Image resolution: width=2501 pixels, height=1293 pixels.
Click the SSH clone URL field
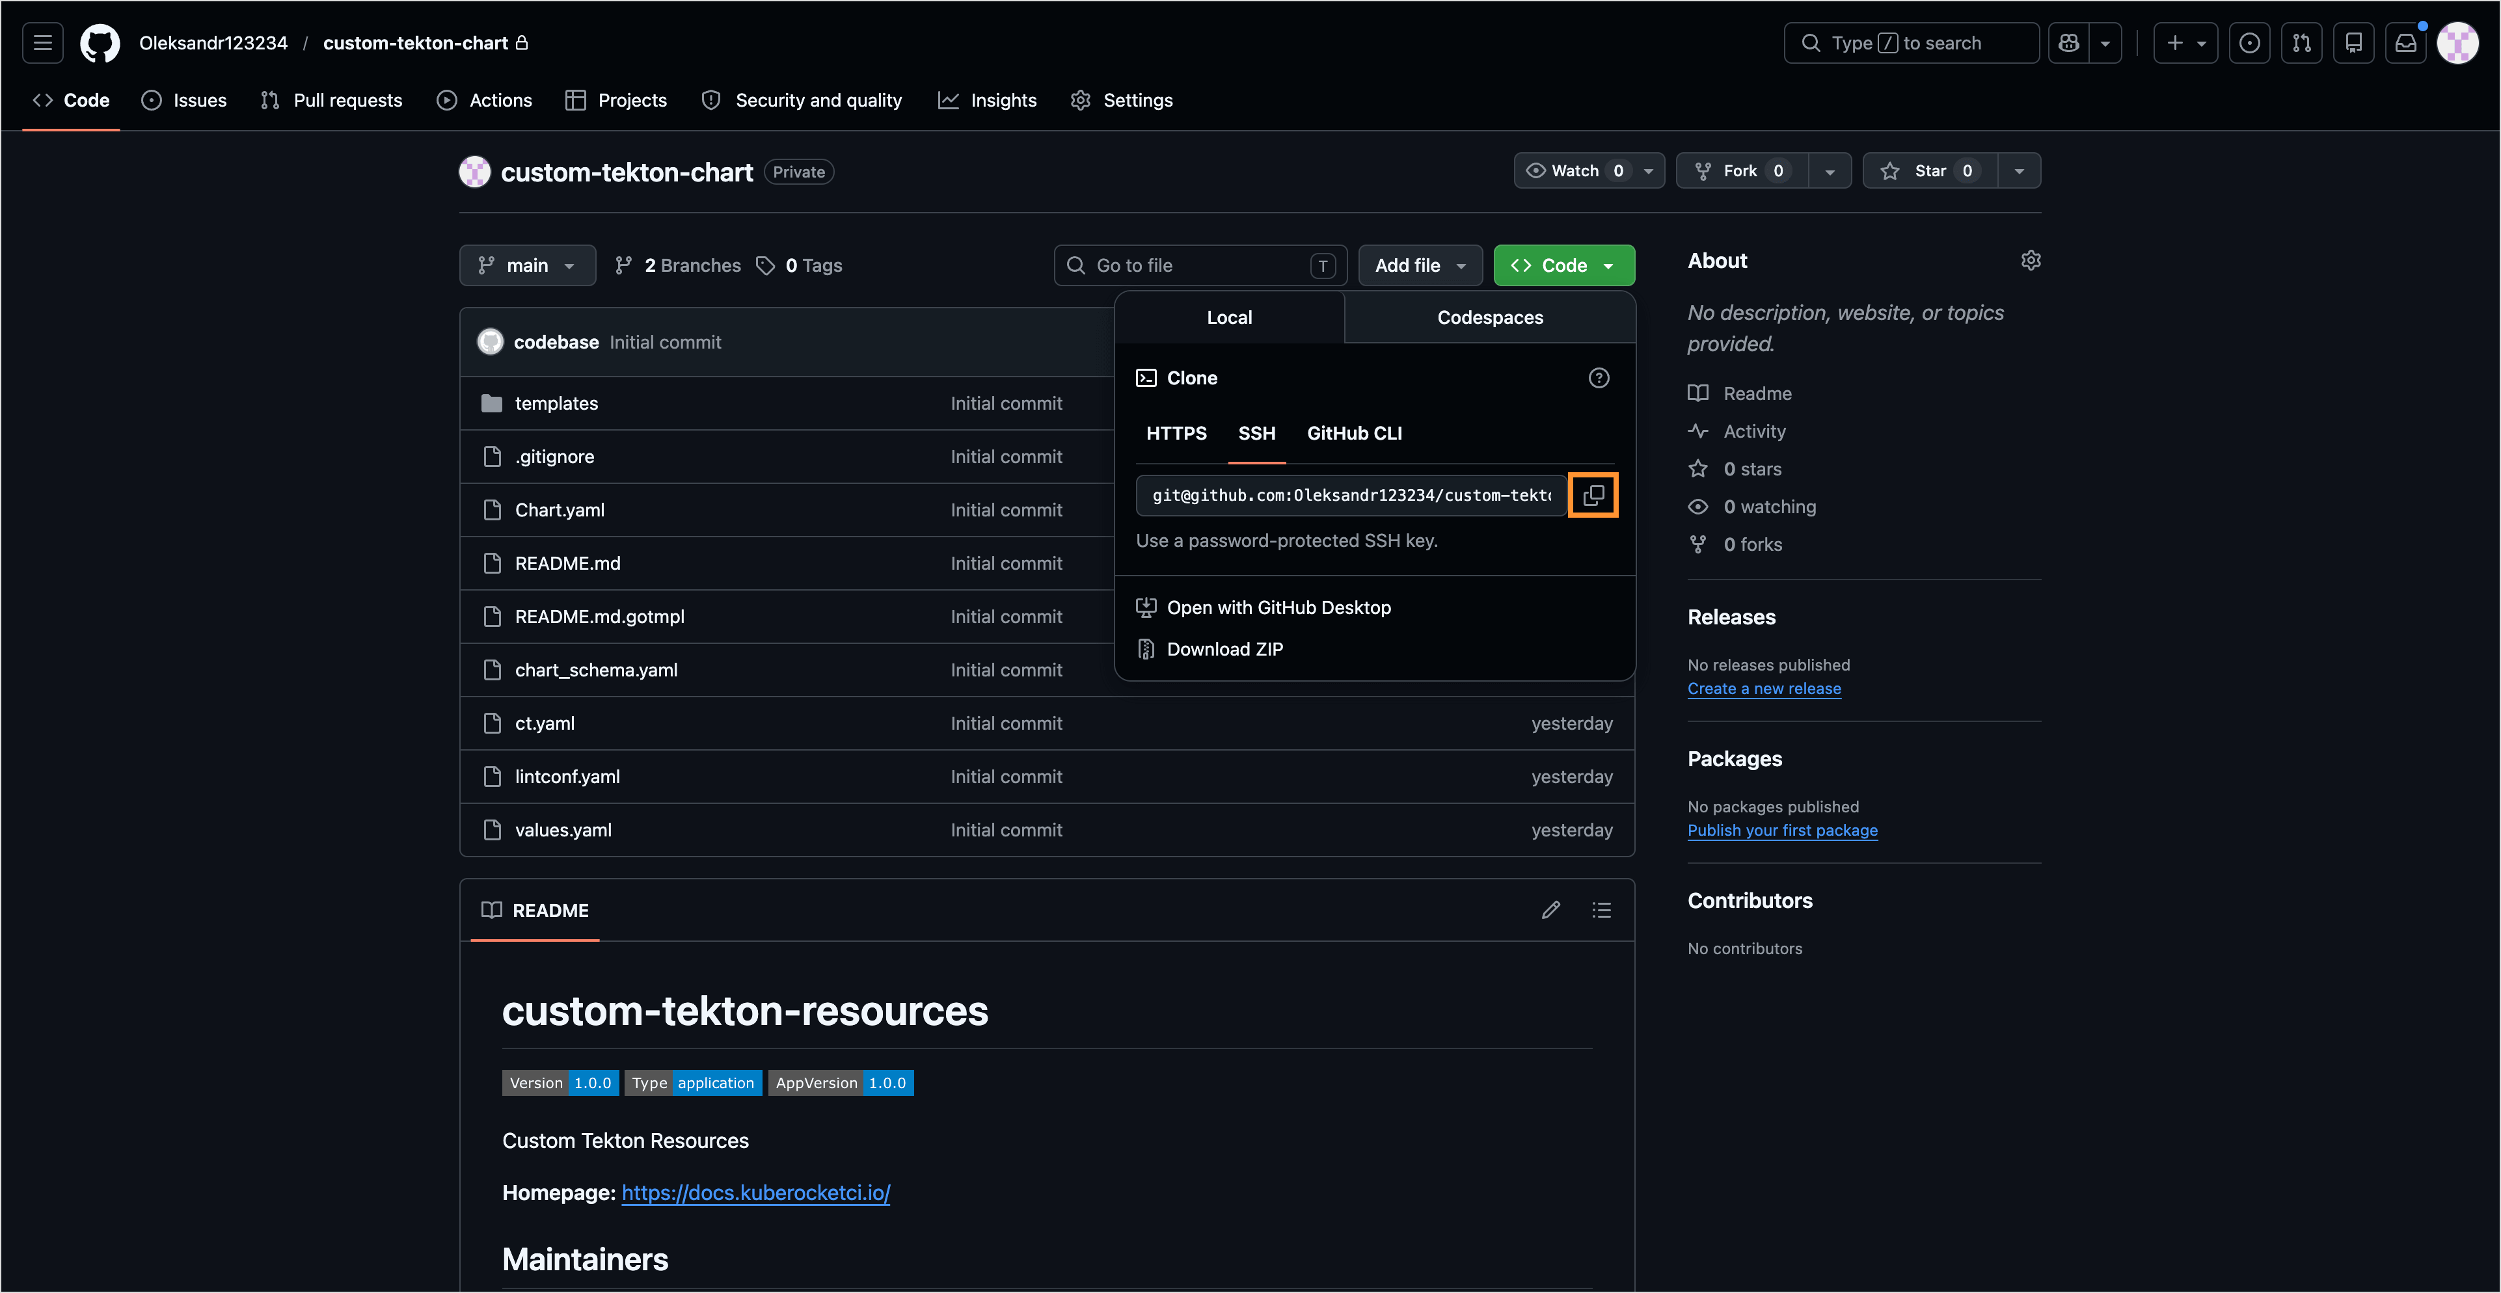1351,495
